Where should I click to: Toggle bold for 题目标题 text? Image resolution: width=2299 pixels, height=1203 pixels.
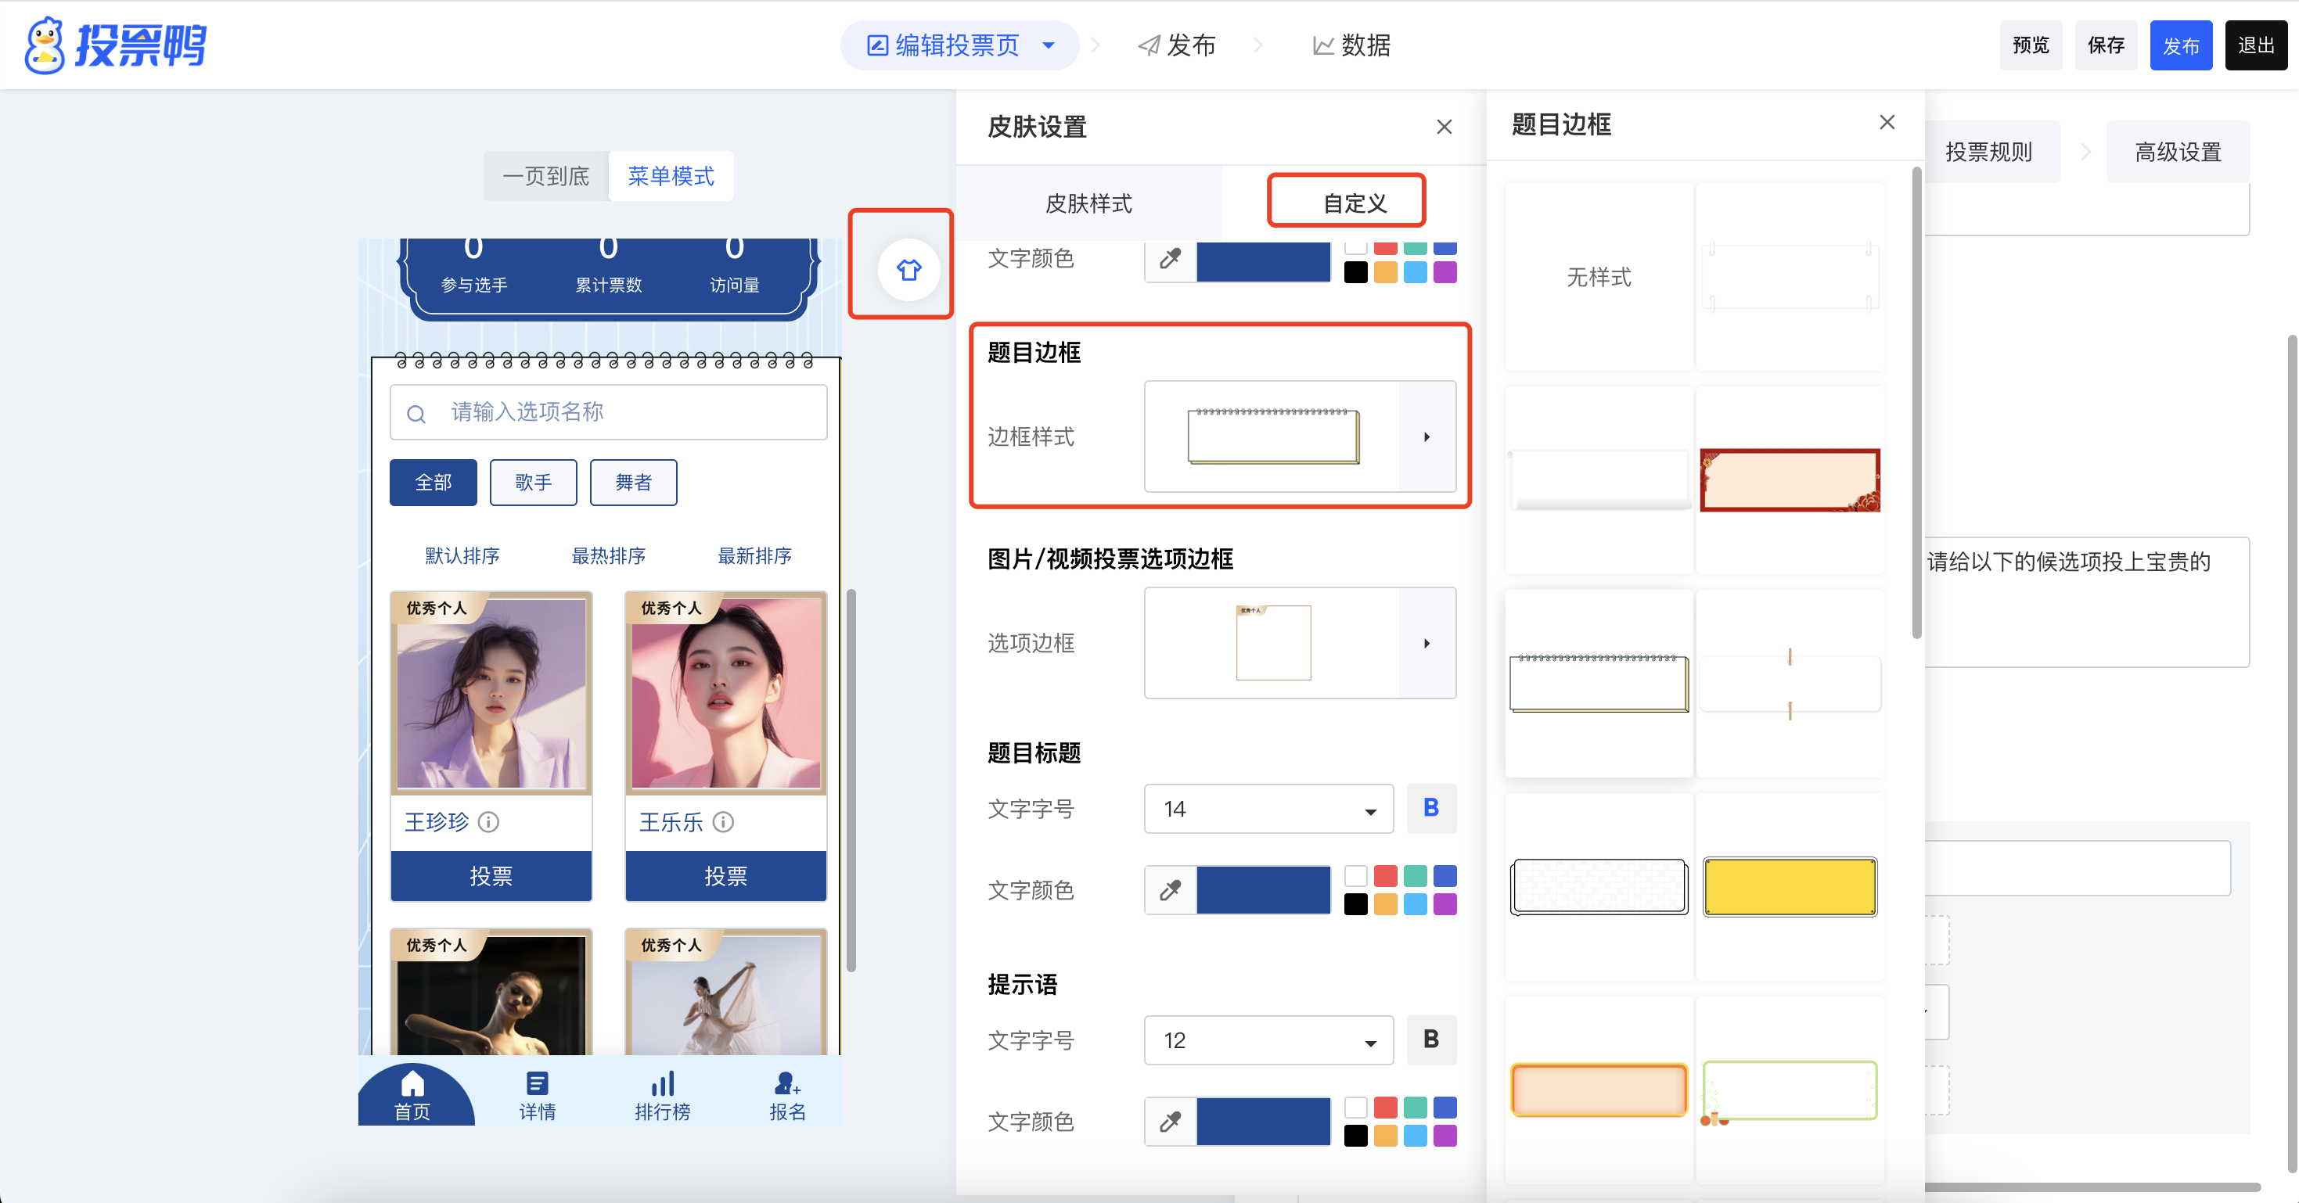point(1430,808)
